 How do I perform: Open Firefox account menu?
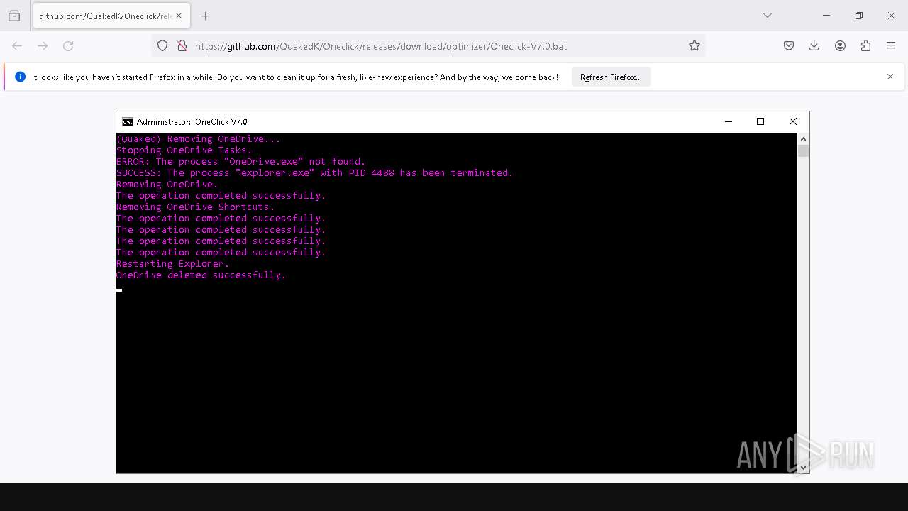coord(840,46)
